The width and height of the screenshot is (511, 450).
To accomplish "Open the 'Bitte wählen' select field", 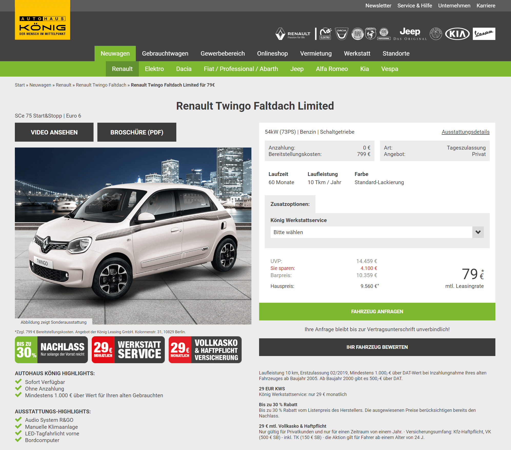I will click(x=377, y=232).
